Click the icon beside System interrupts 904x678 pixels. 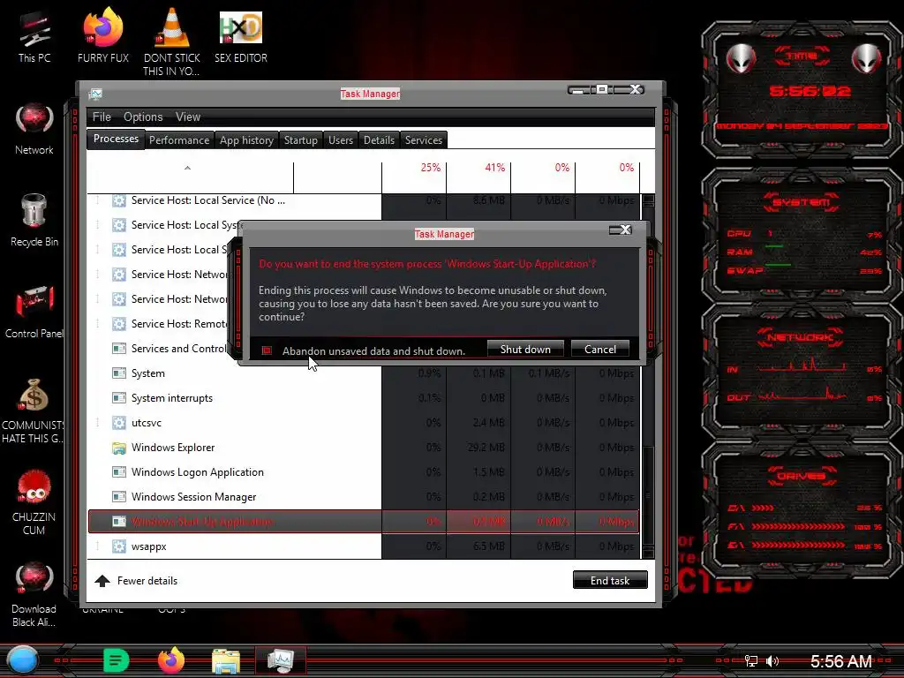coord(119,398)
